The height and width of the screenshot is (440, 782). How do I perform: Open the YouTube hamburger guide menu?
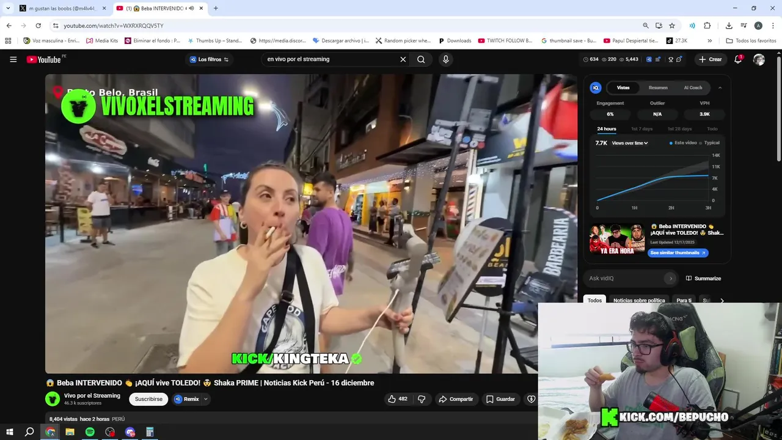[x=13, y=59]
